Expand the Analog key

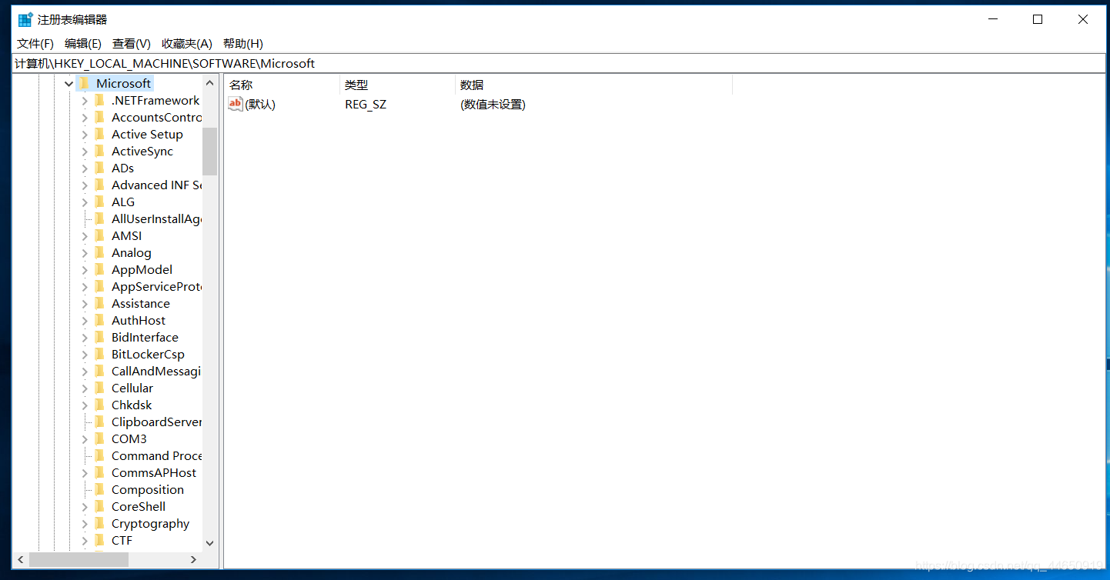pos(85,252)
